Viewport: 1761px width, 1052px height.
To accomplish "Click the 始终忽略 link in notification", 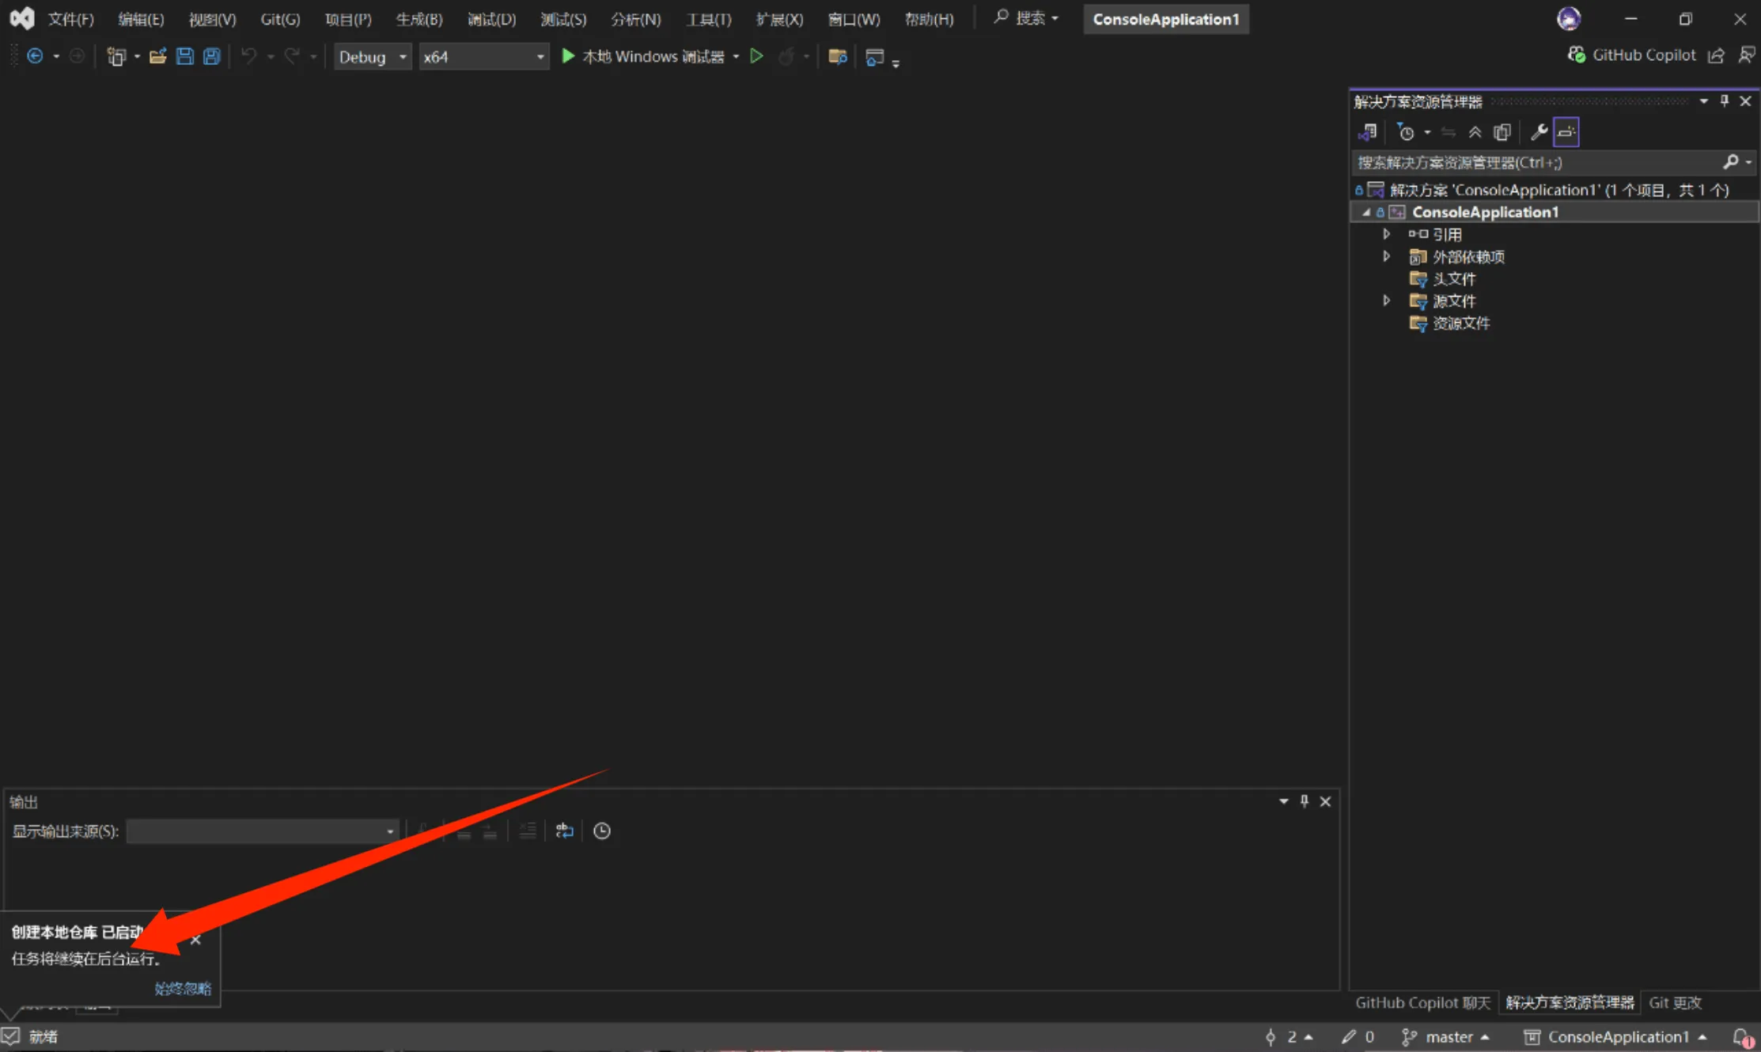I will tap(183, 989).
